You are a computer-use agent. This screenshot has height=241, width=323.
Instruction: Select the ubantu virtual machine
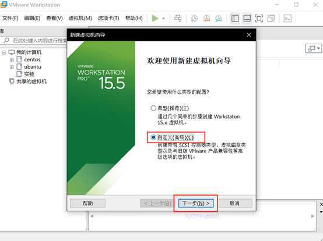[x=33, y=67]
